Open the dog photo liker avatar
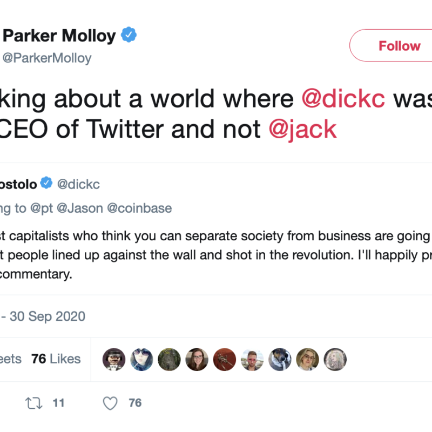 tap(280, 359)
